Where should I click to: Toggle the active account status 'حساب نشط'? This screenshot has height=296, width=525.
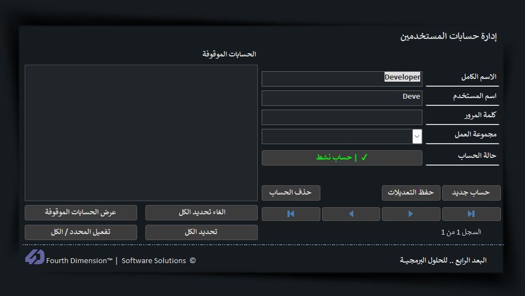pyautogui.click(x=342, y=158)
